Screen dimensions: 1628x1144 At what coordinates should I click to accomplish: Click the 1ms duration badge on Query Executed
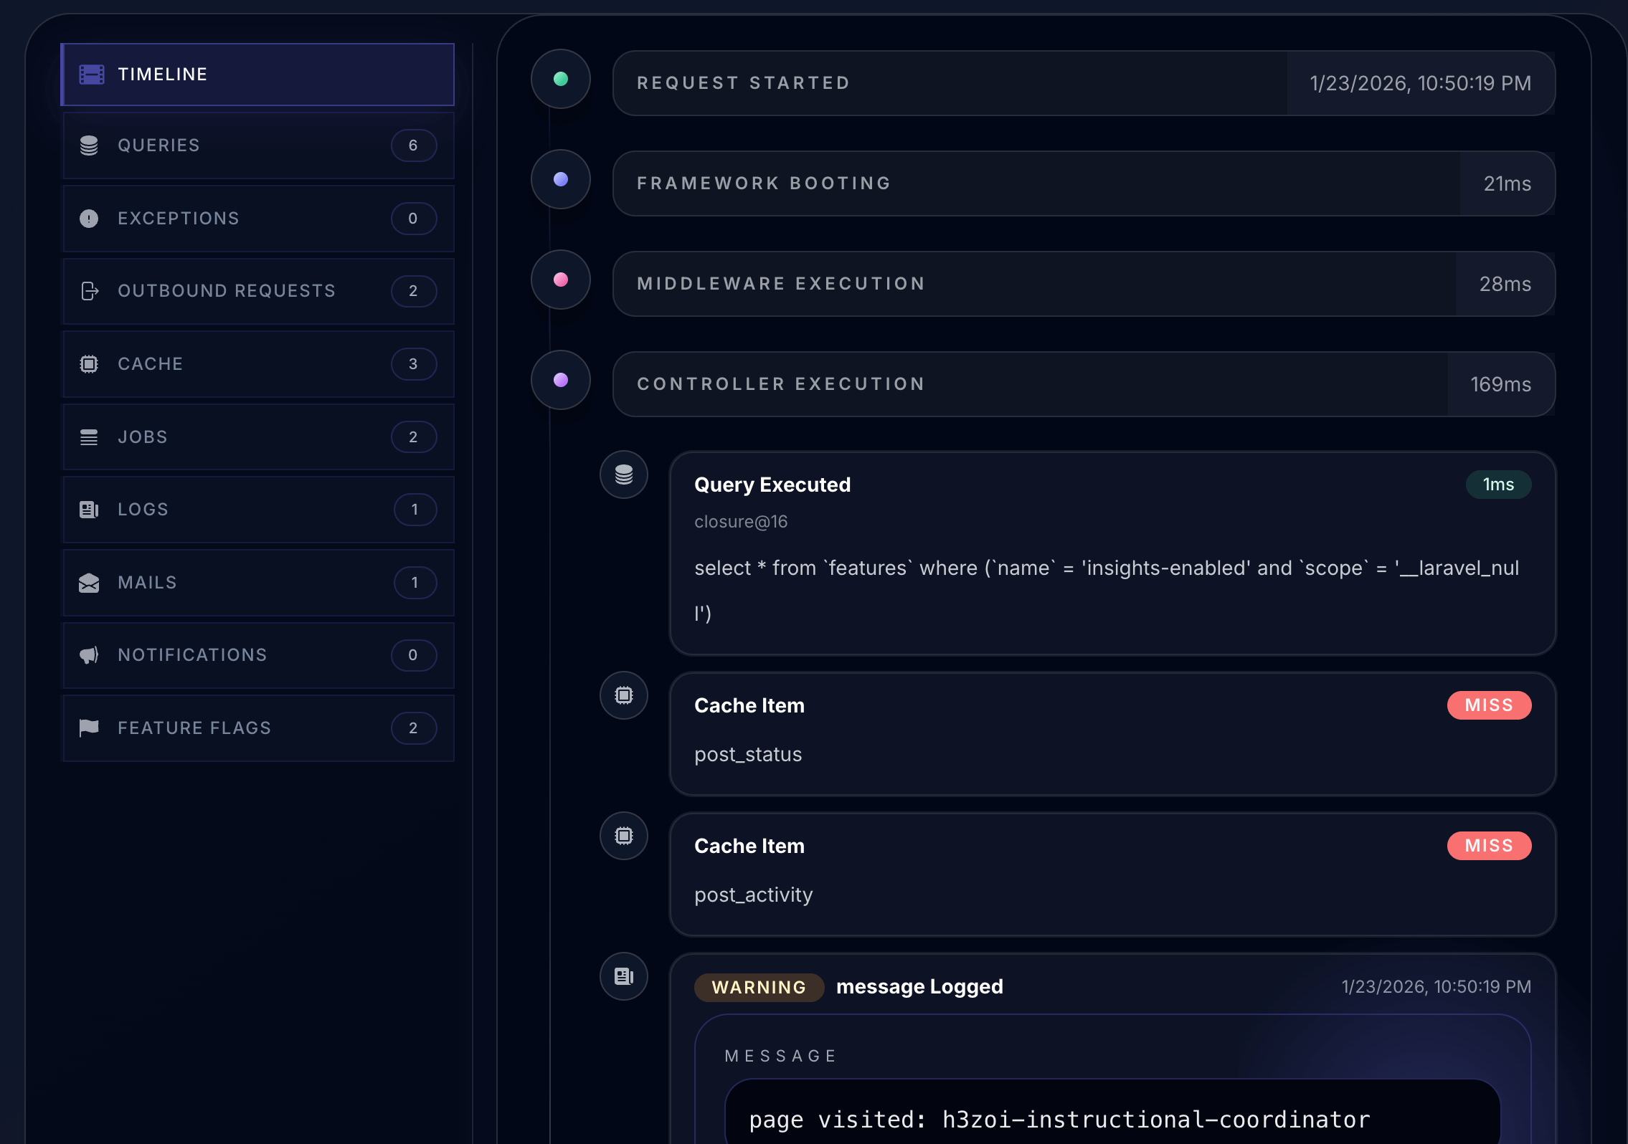click(1499, 485)
